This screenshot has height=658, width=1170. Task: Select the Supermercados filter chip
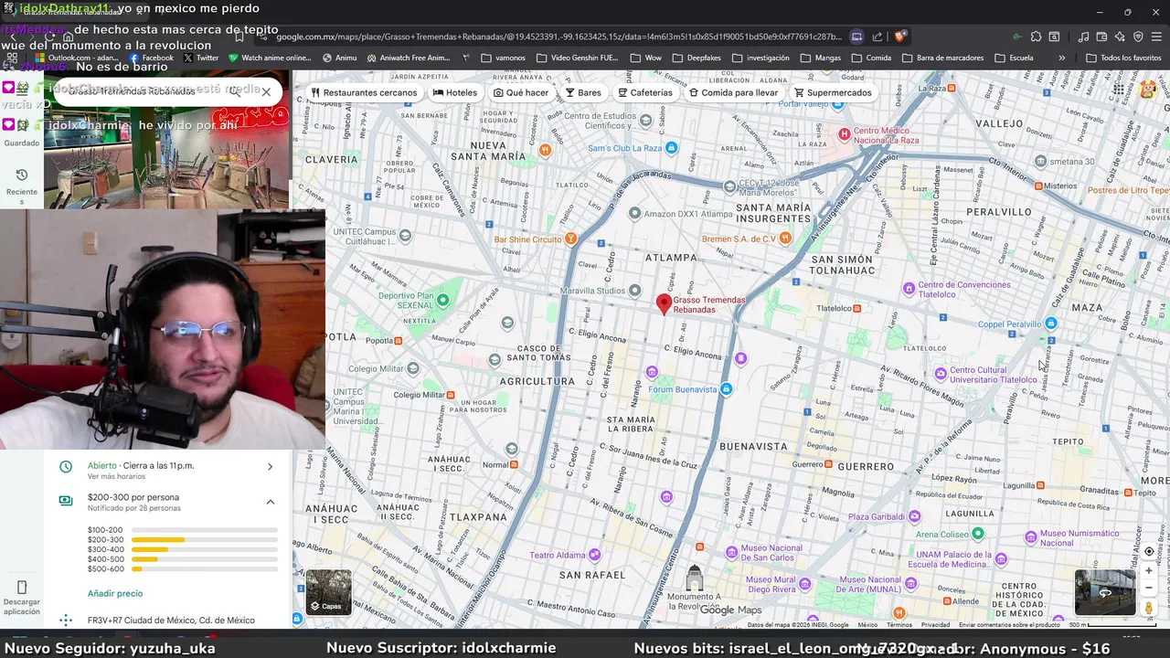click(833, 92)
